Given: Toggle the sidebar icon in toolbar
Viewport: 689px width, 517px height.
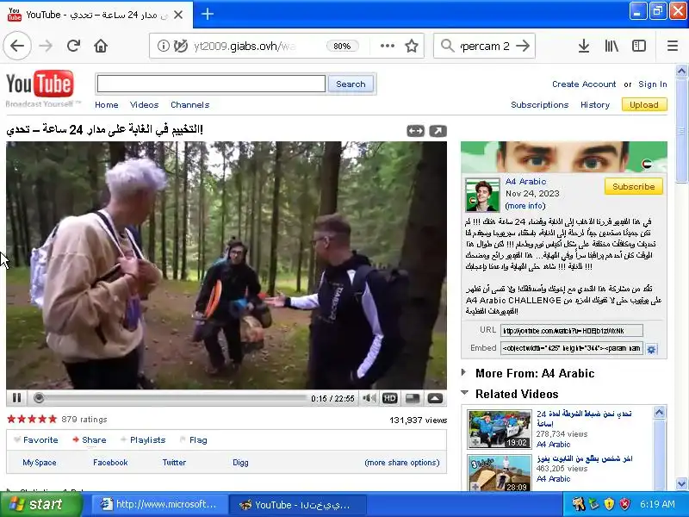Looking at the screenshot, I should [639, 46].
